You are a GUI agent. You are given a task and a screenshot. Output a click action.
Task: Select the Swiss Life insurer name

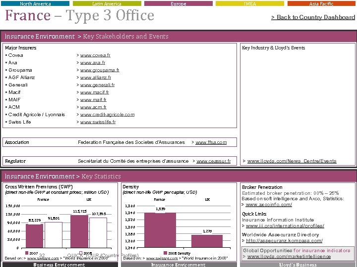(19, 122)
